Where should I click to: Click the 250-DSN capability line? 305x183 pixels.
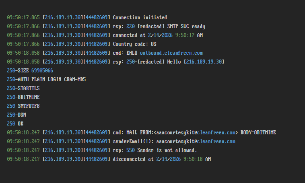coord(16,115)
